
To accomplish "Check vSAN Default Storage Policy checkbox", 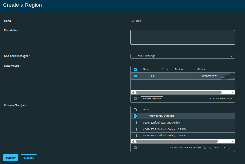I will pyautogui.click(x=135, y=123).
